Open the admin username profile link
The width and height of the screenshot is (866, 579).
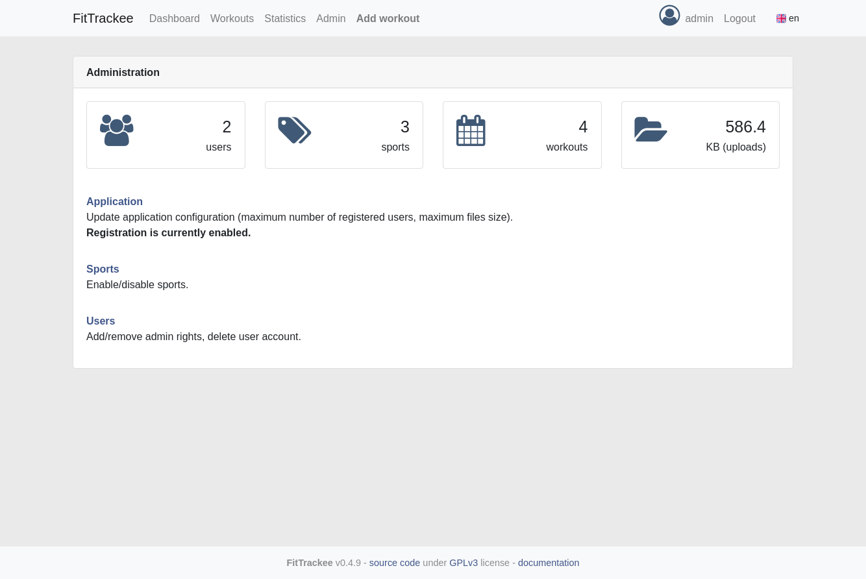[x=699, y=19]
